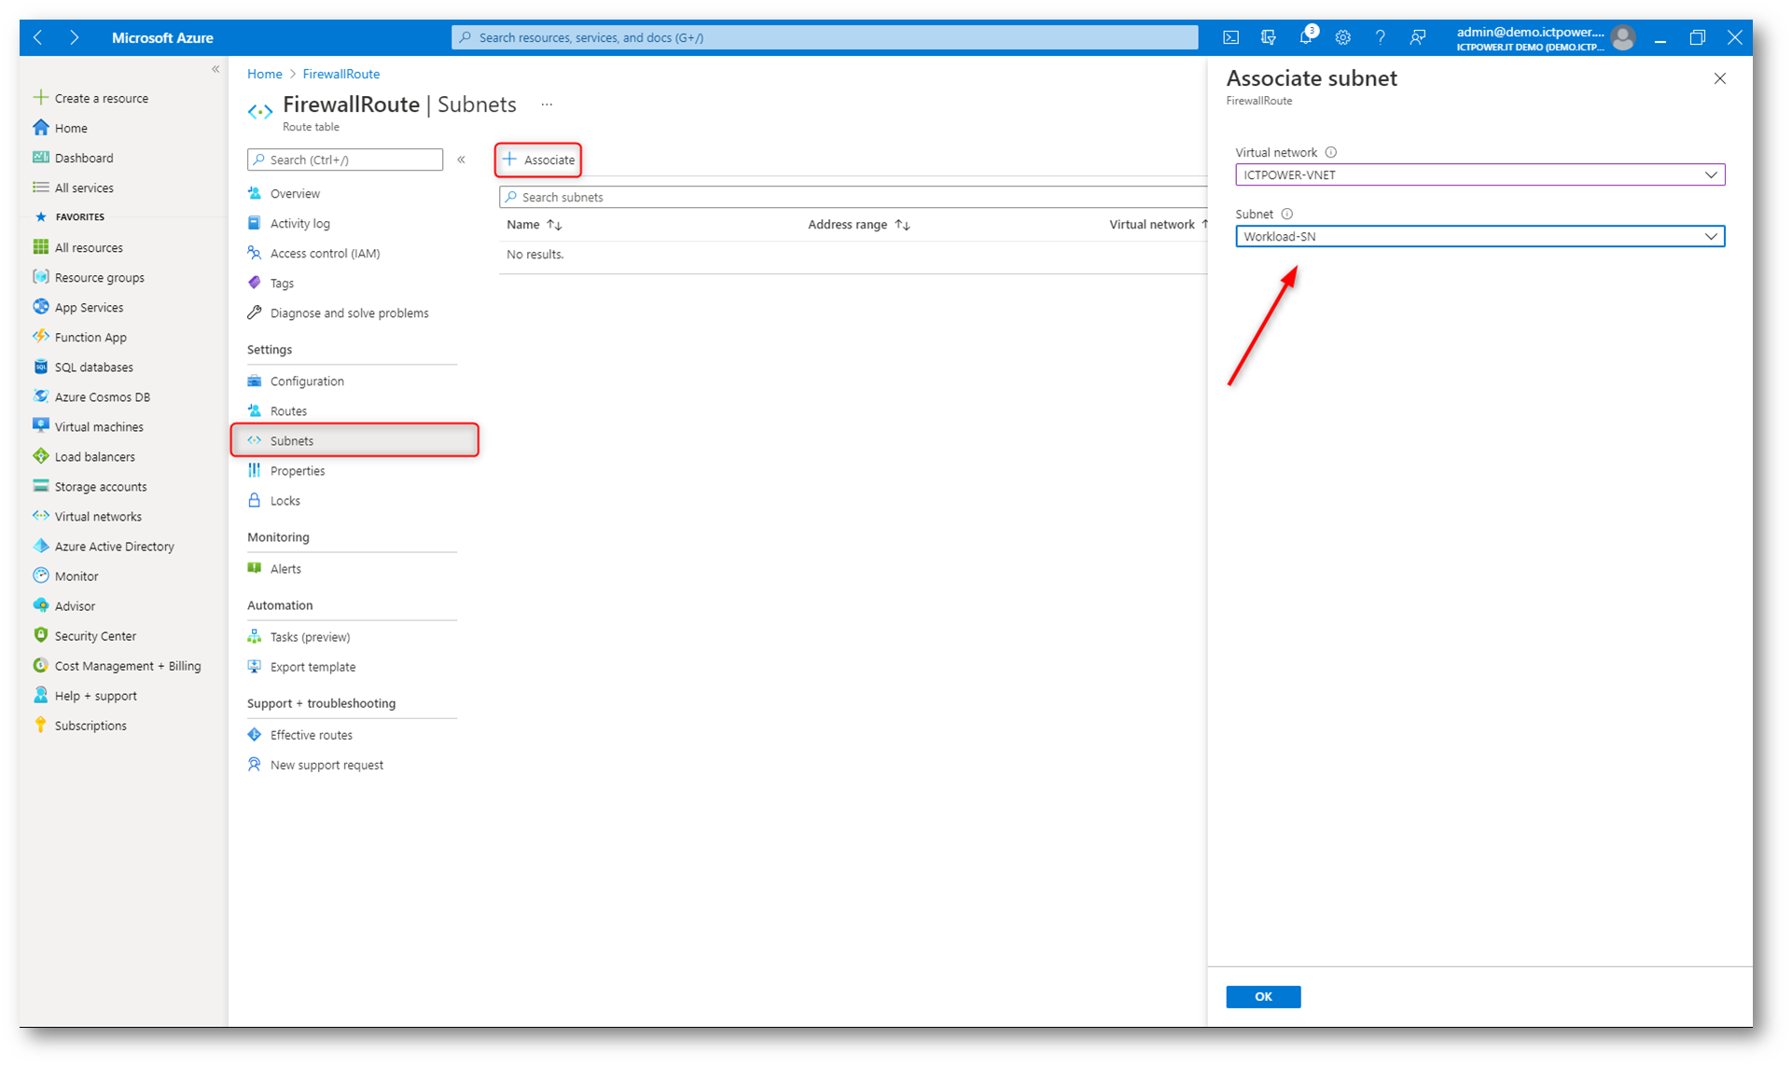Open Azure Active Directory favorite
The width and height of the screenshot is (1792, 1067).
(x=114, y=546)
